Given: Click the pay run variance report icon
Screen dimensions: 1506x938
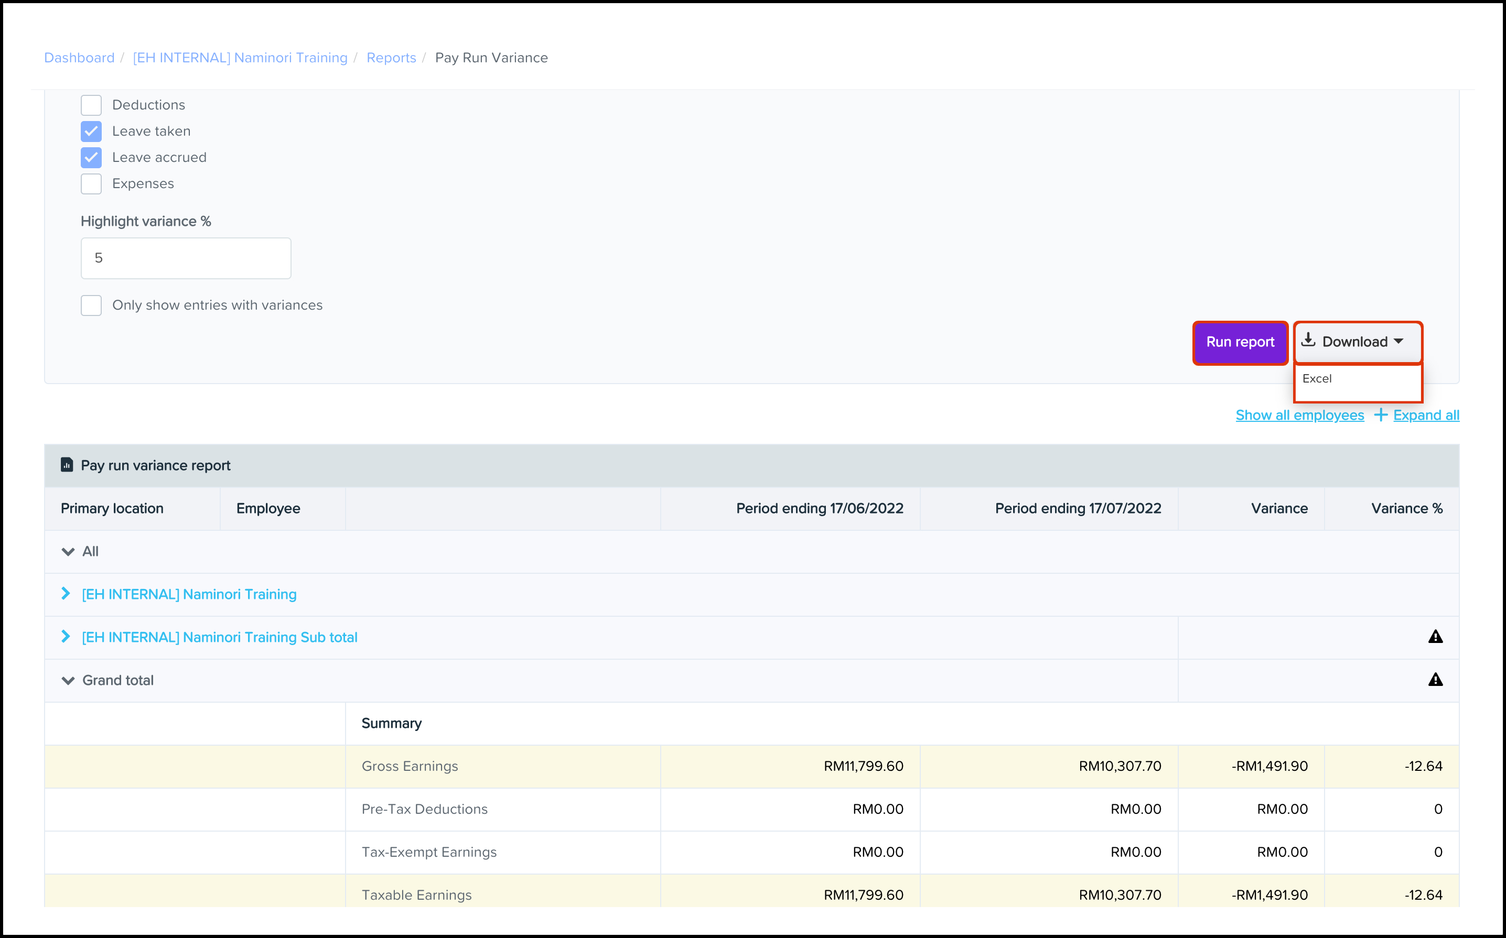Looking at the screenshot, I should pos(67,465).
